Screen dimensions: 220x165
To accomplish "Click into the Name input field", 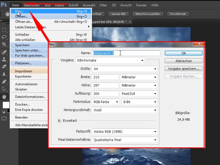I will [126, 53].
